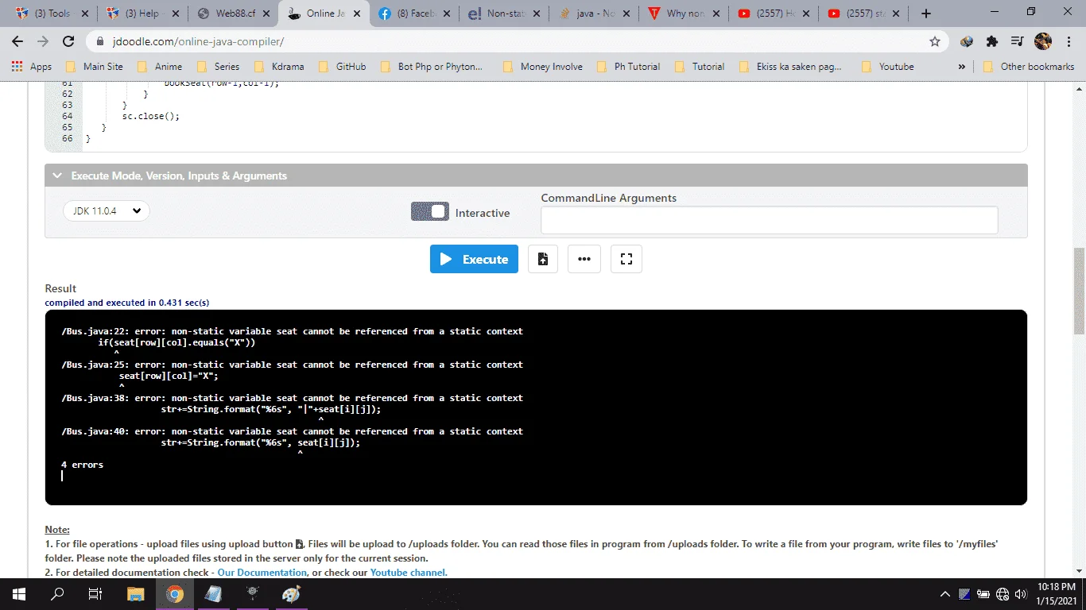
Task: Open the Chrome three-dot menu
Action: point(1068,41)
